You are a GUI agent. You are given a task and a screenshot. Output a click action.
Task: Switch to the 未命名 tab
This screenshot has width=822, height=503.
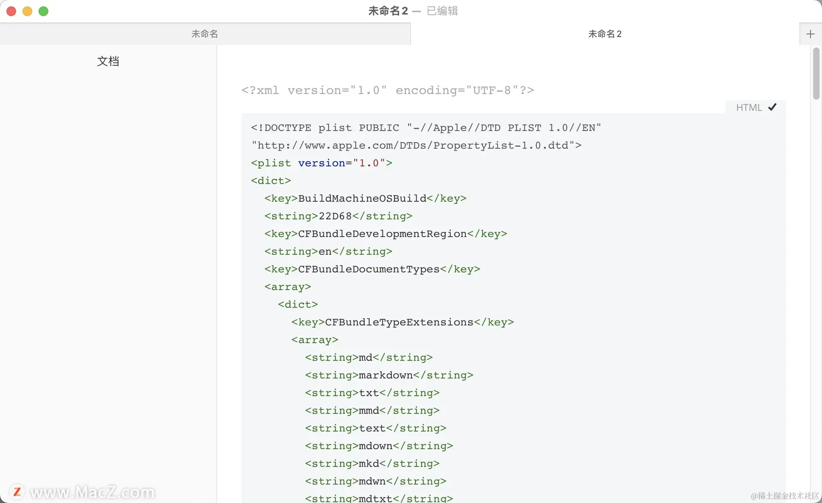[205, 33]
